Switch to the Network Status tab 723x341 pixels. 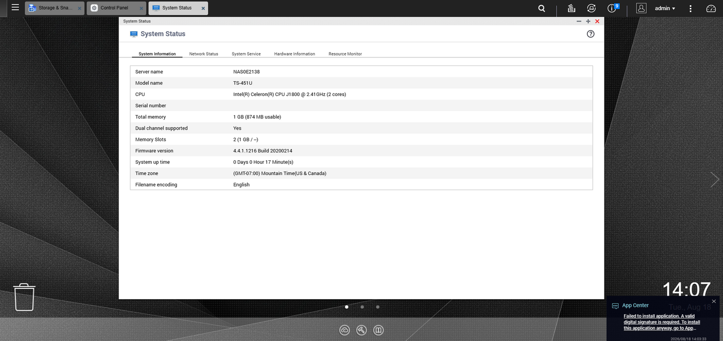coord(203,54)
